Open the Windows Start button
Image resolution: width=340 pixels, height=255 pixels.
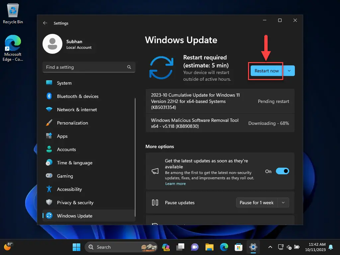point(76,247)
